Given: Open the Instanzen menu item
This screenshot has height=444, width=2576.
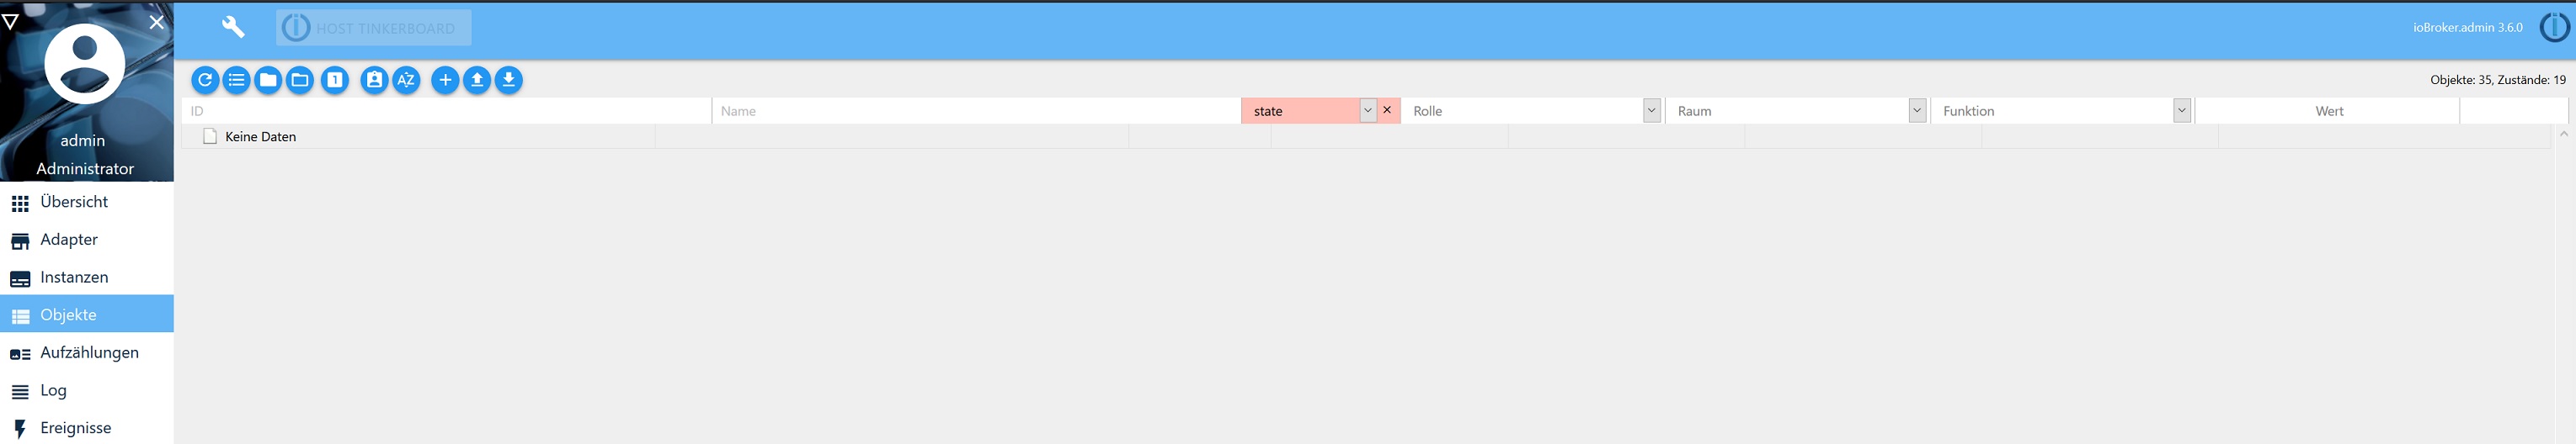Looking at the screenshot, I should (x=87, y=277).
